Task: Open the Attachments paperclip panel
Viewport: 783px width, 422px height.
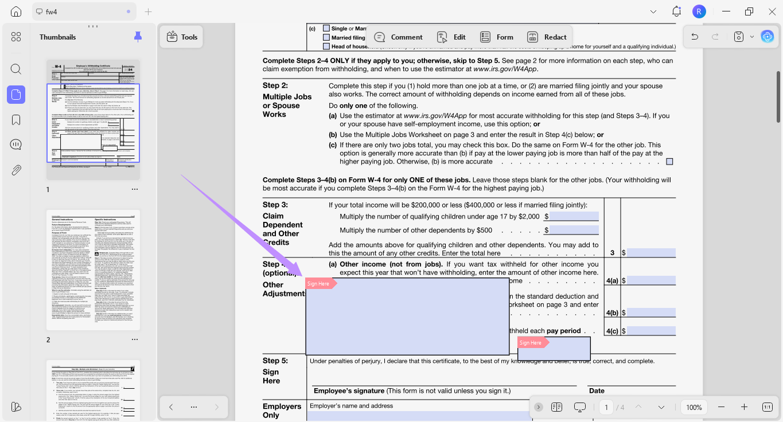Action: 16,170
